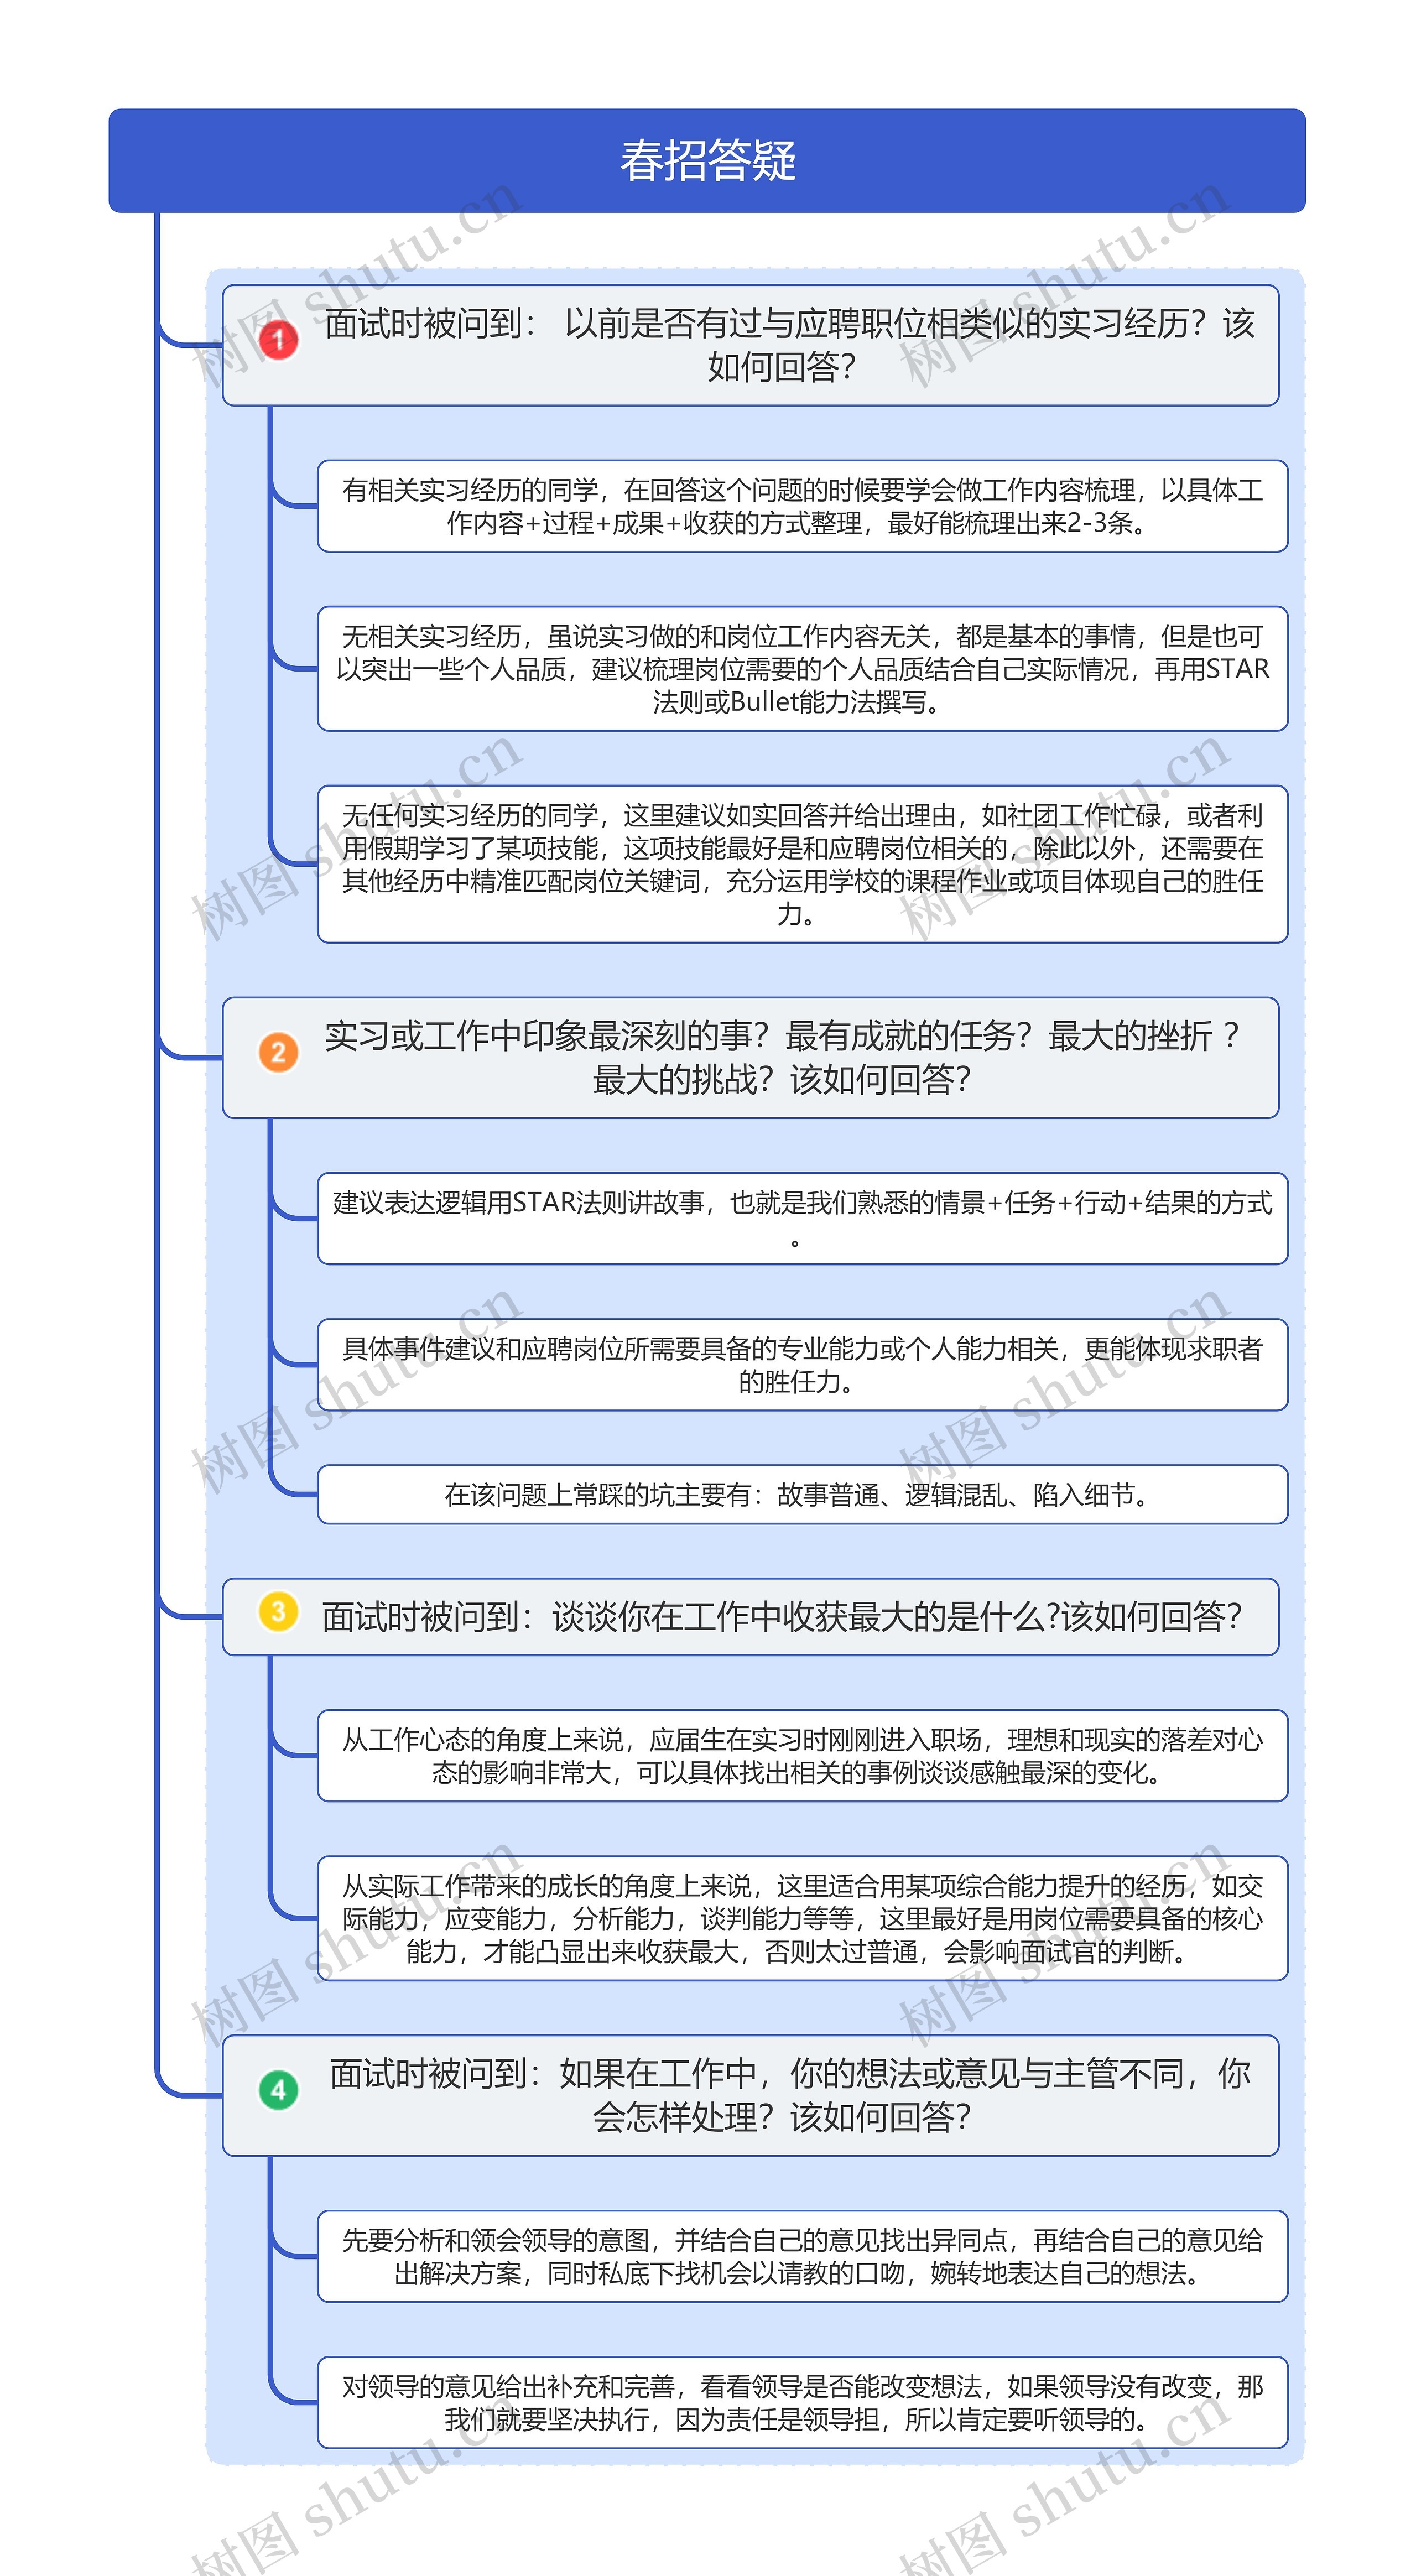Select node 谈谈你在工作中收获最大的是什么
Image resolution: width=1416 pixels, height=2576 pixels.
(751, 1616)
